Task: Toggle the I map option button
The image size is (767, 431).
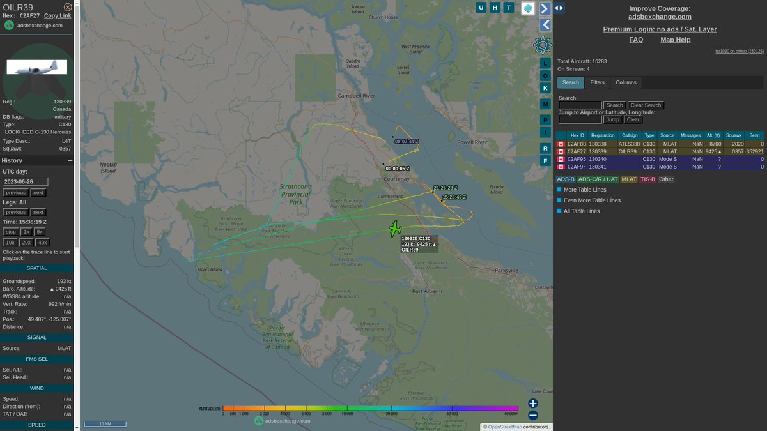Action: [545, 132]
